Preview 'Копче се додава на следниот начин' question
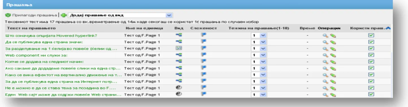This screenshot has width=408, height=107. pyautogui.click(x=325, y=62)
